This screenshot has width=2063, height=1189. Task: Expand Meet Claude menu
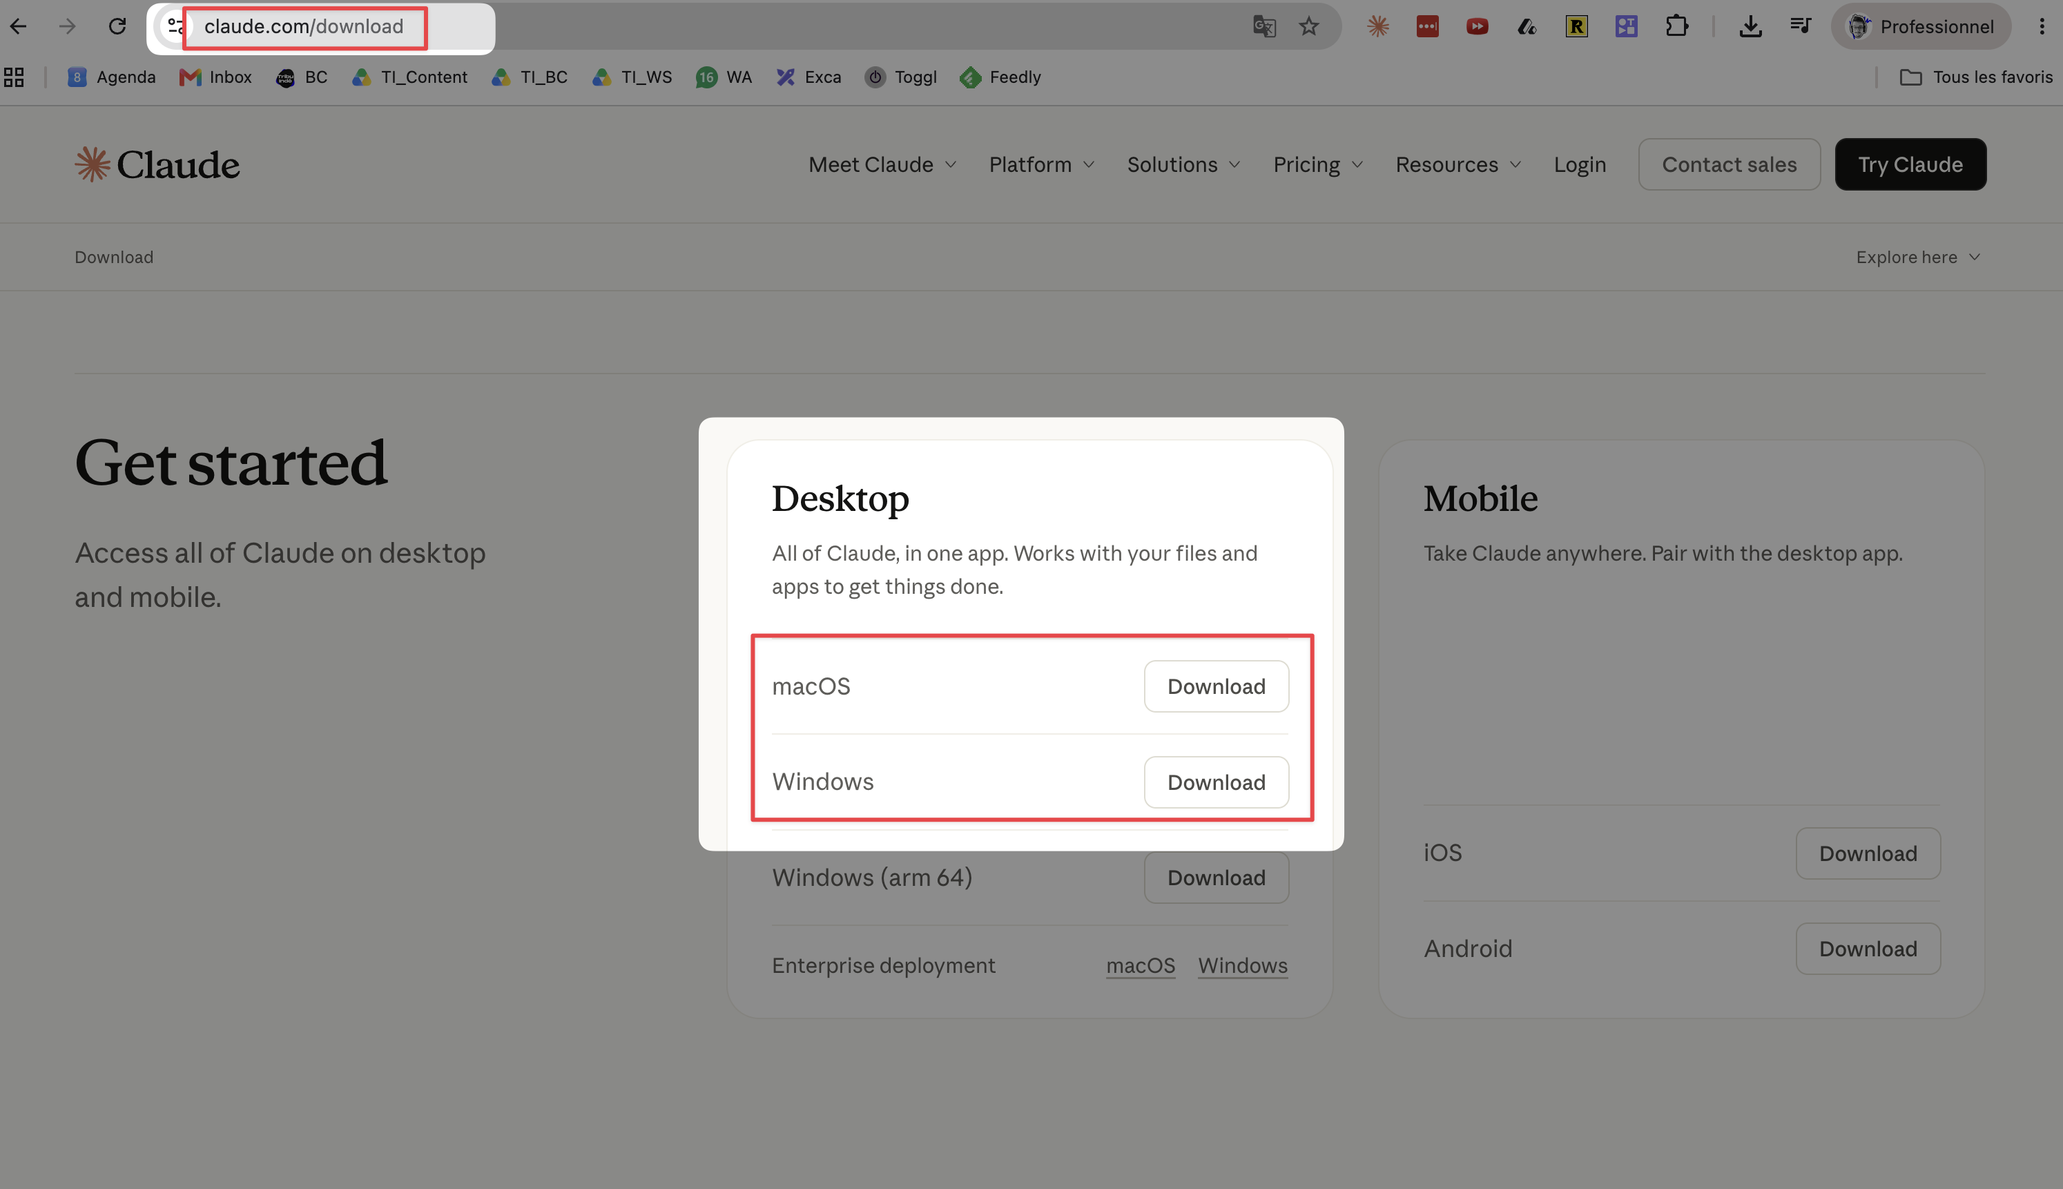coord(882,164)
